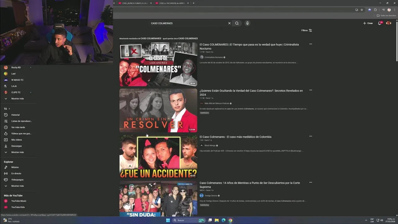Open the Más Allá del Silencio Podcast avatar
The width and height of the screenshot is (398, 224).
201,103
